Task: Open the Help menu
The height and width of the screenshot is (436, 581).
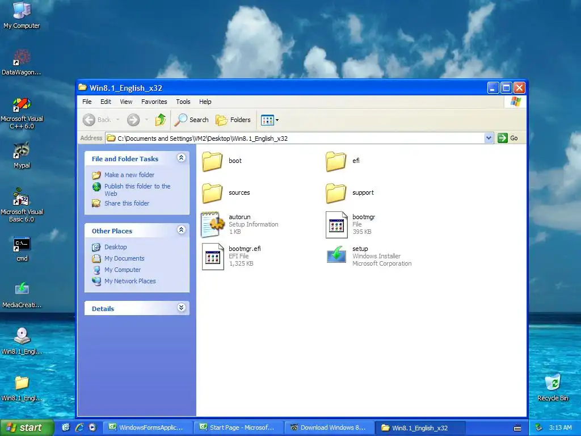Action: pyautogui.click(x=205, y=102)
